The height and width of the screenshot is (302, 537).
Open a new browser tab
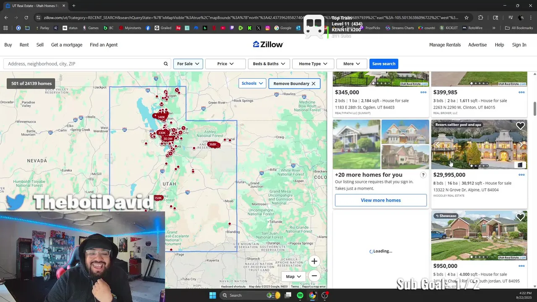click(x=74, y=6)
